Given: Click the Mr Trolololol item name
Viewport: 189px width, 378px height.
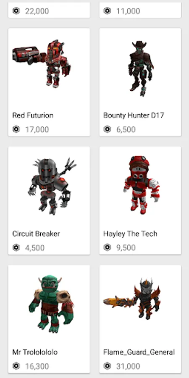Looking at the screenshot, I should [x=35, y=352].
